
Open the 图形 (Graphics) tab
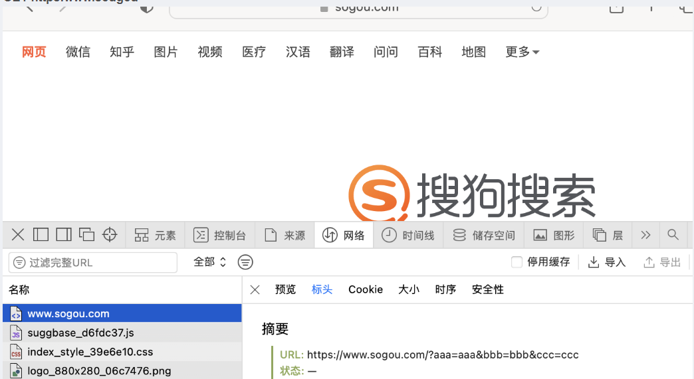pos(554,235)
